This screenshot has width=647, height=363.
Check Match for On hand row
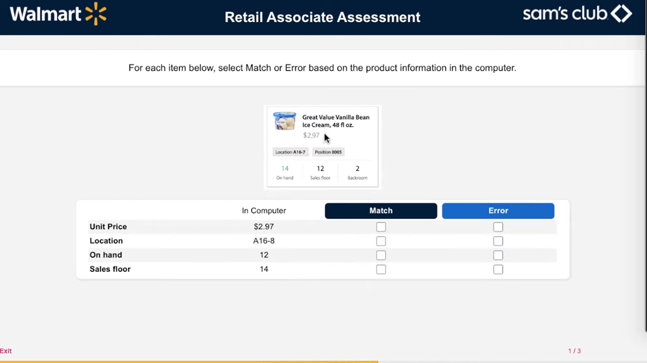[x=381, y=255]
